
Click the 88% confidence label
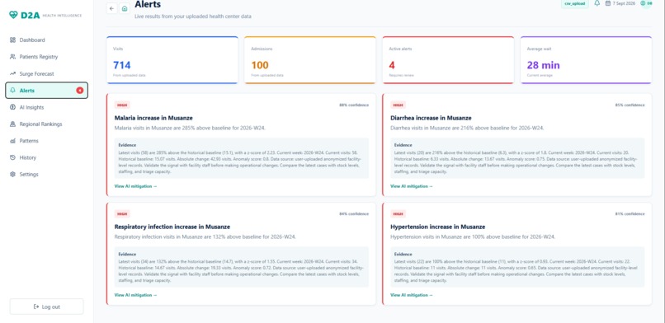tap(354, 105)
